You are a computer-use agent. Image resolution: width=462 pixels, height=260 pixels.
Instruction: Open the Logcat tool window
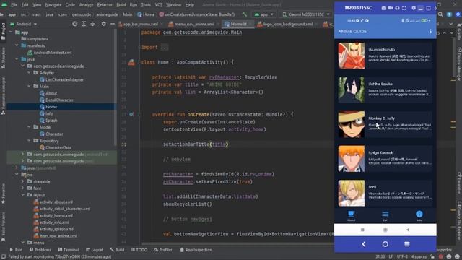coord(95,250)
